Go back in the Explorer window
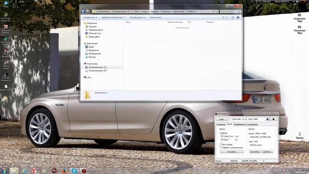This screenshot has height=174, width=309. point(83,12)
